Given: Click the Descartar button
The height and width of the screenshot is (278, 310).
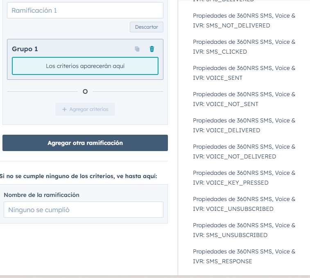Looking at the screenshot, I should tap(146, 27).
